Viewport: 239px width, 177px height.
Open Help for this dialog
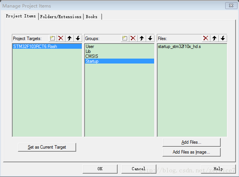[x=218, y=169]
